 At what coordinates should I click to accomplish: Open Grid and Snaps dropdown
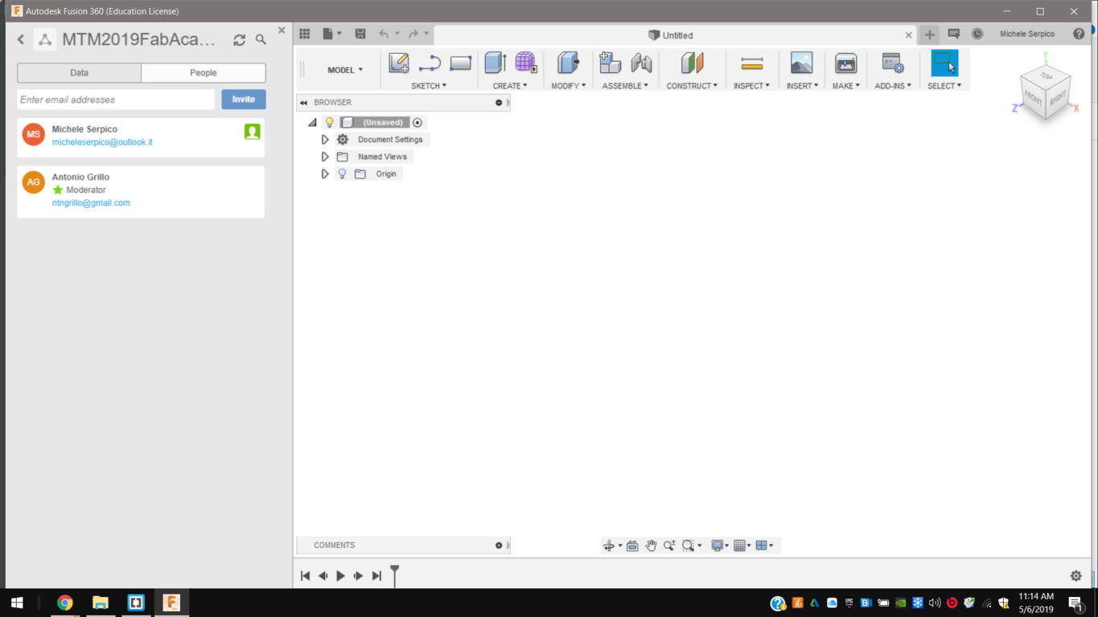(x=742, y=545)
